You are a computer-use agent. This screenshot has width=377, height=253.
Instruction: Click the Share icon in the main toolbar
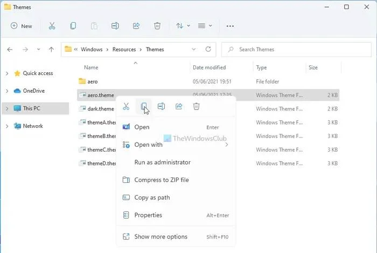(136, 26)
